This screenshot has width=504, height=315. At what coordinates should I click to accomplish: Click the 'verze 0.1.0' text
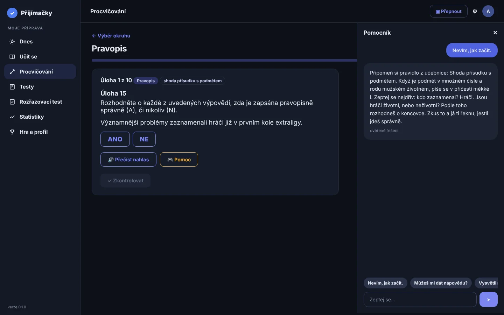(17, 307)
